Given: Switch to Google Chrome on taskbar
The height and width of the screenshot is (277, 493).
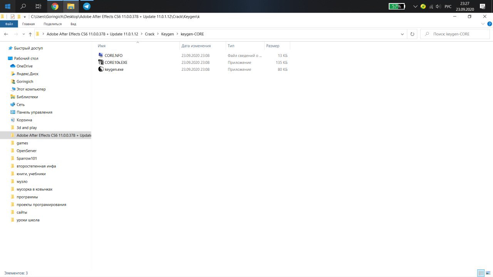Looking at the screenshot, I should click(x=55, y=6).
